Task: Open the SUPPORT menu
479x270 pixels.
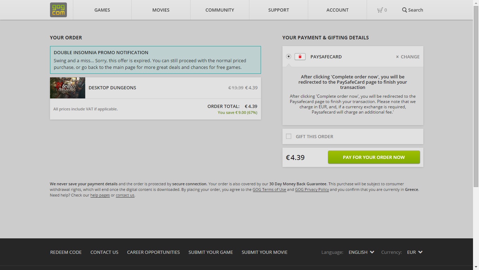Action: pos(279,10)
